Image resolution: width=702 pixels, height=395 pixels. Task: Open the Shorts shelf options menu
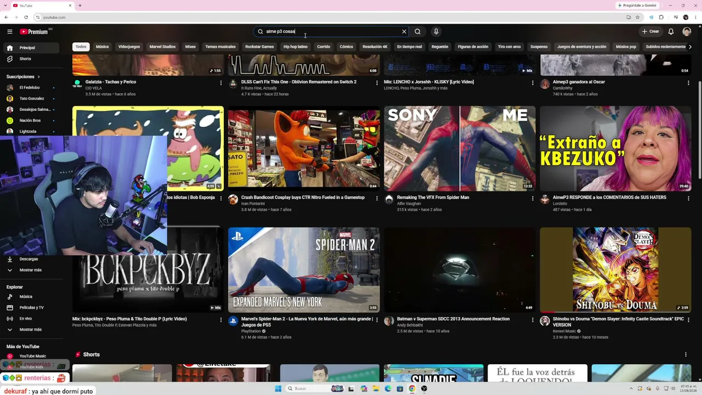click(686, 355)
